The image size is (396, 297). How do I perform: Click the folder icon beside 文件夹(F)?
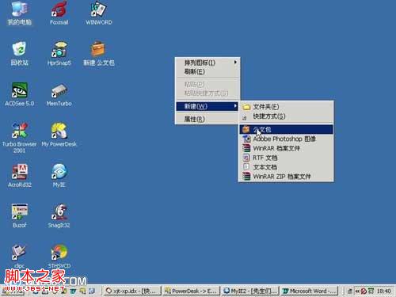click(246, 107)
